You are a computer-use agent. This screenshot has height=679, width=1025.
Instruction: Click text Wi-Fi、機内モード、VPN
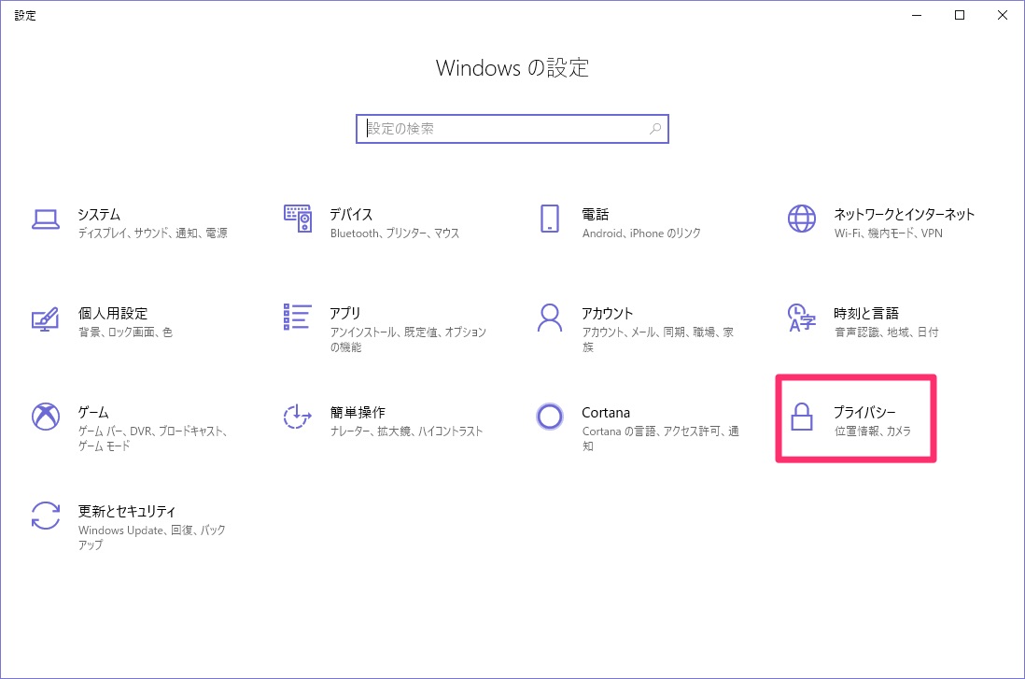889,233
